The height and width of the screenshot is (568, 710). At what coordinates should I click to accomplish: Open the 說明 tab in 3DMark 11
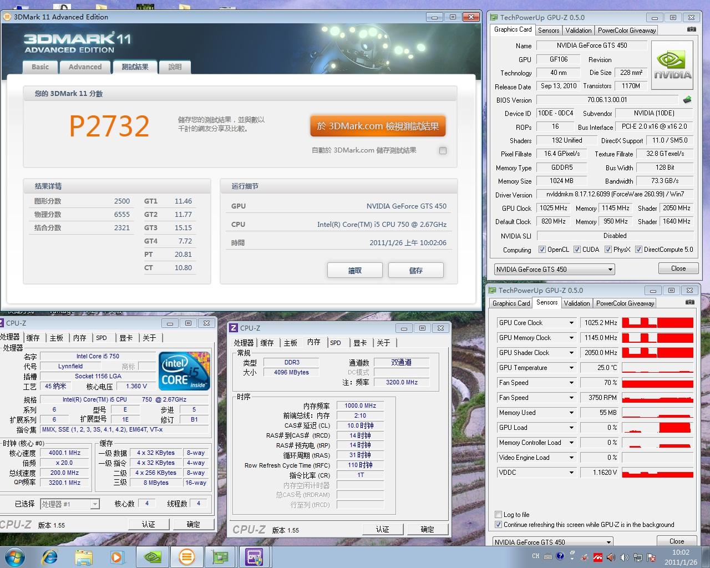point(175,67)
